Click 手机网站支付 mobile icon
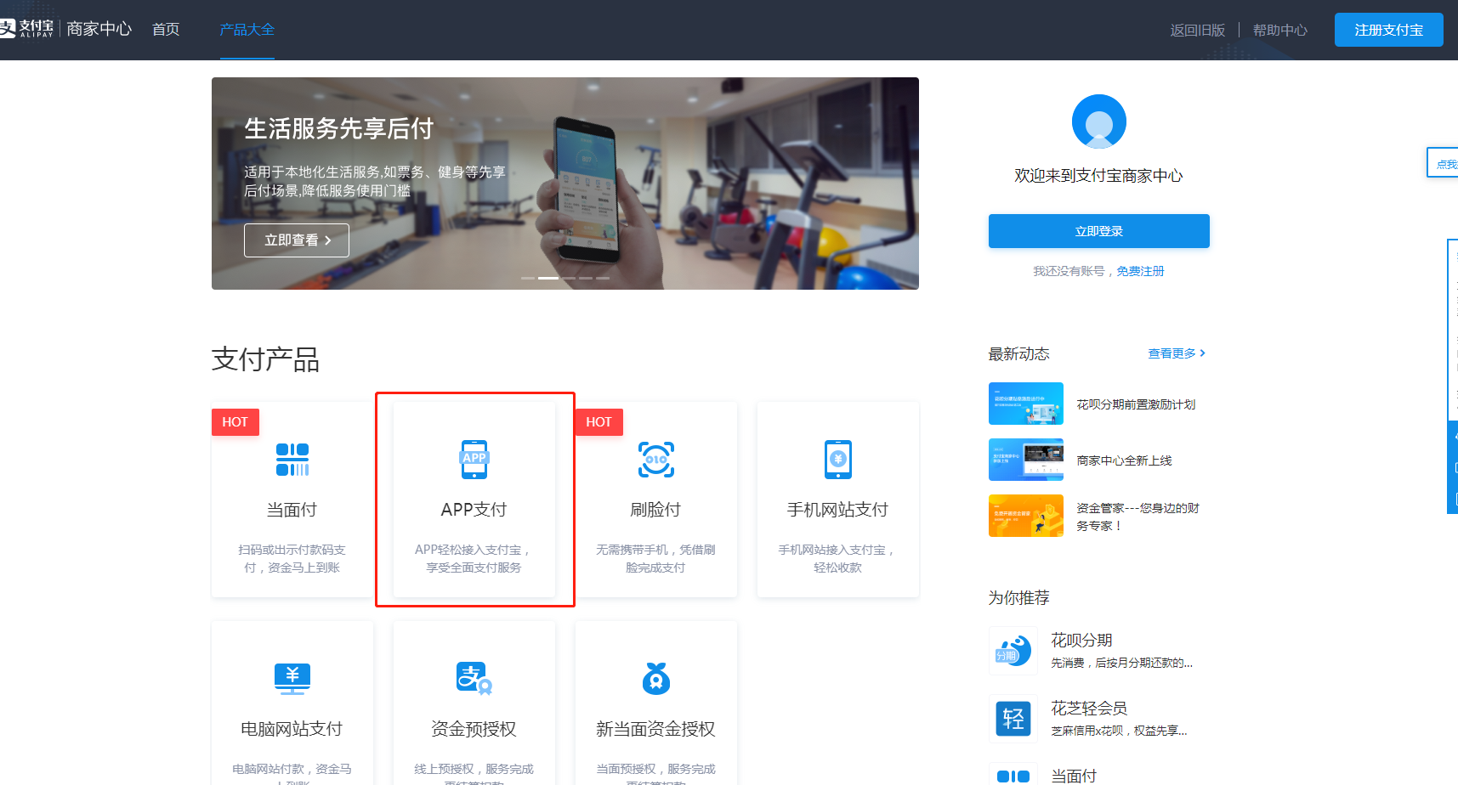Screen dimensions: 1458x785 click(838, 460)
